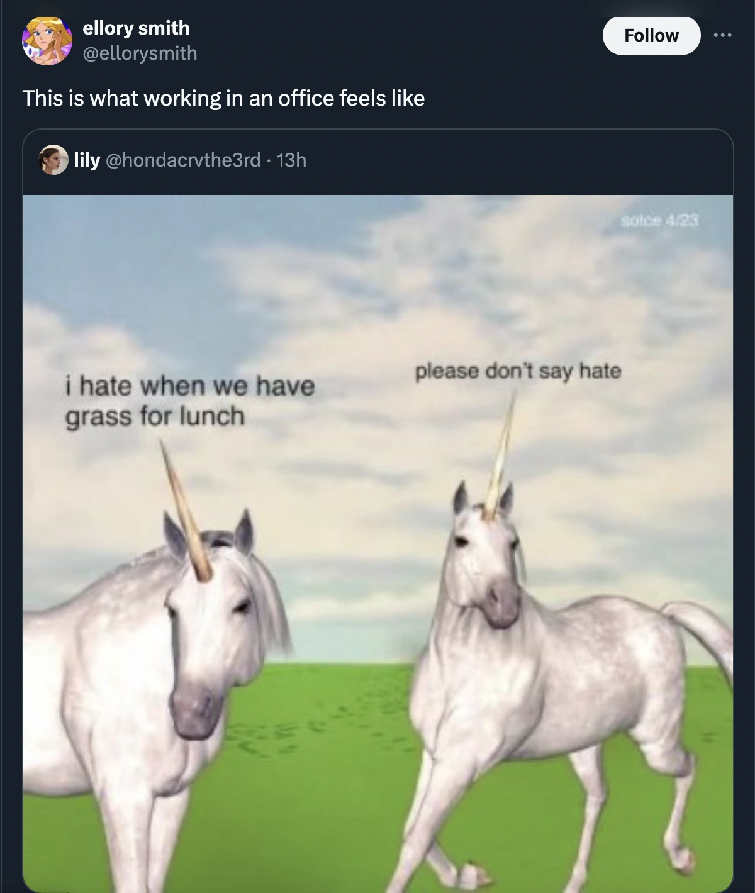The image size is (755, 893).
Task: Open the @ellorysmith handle link
Action: 140,53
